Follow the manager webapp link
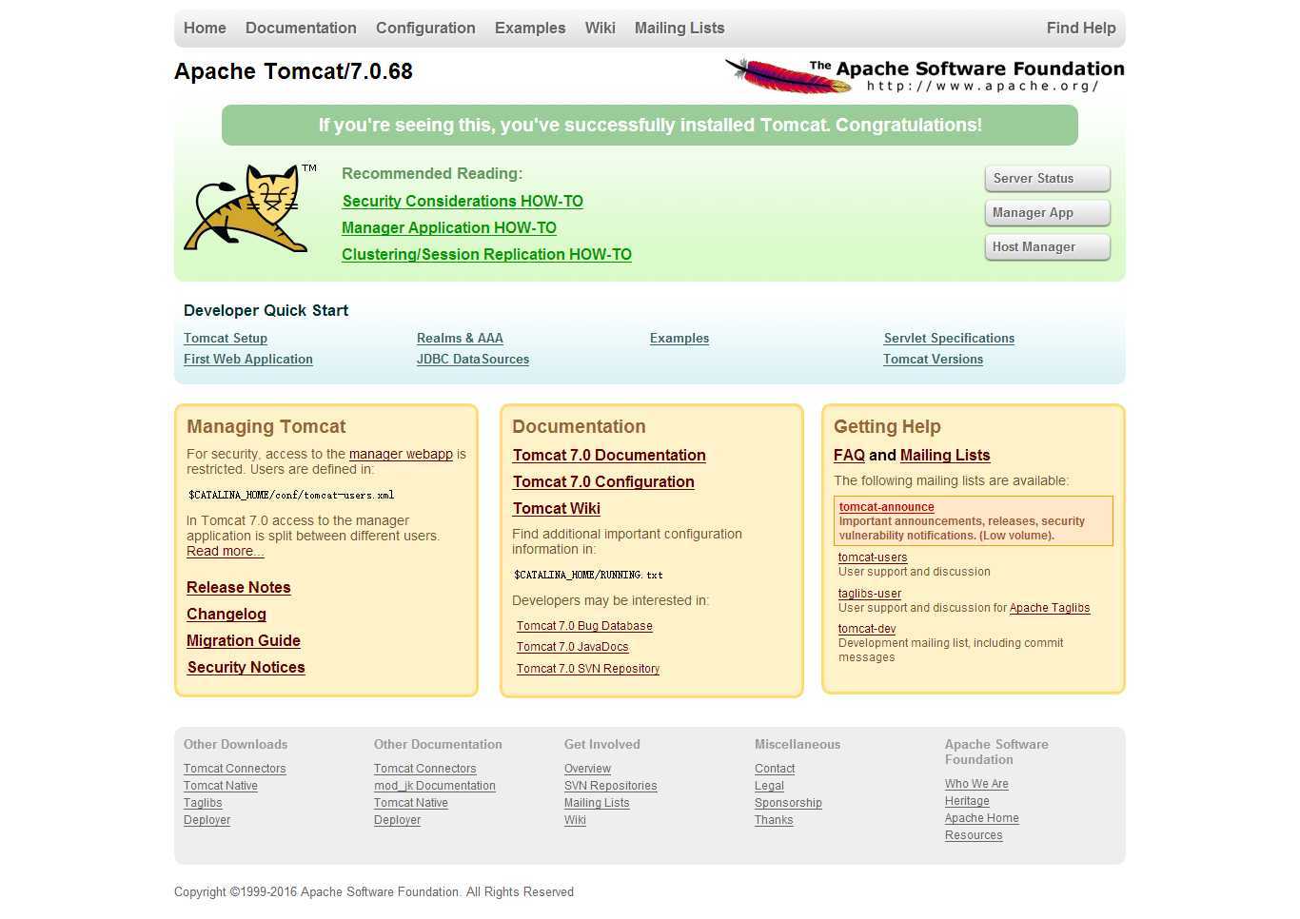This screenshot has height=919, width=1300. [x=401, y=455]
